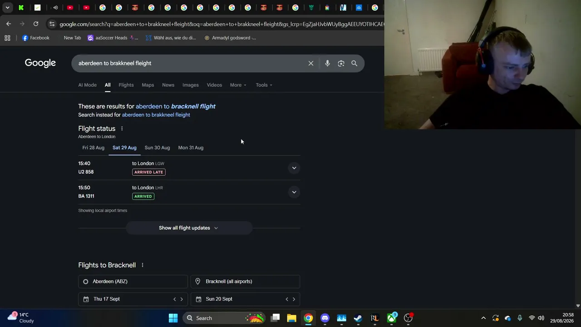Search instead for aberdeen to brakkneel fleight
Viewport: 581px width, 327px height.
tap(156, 115)
